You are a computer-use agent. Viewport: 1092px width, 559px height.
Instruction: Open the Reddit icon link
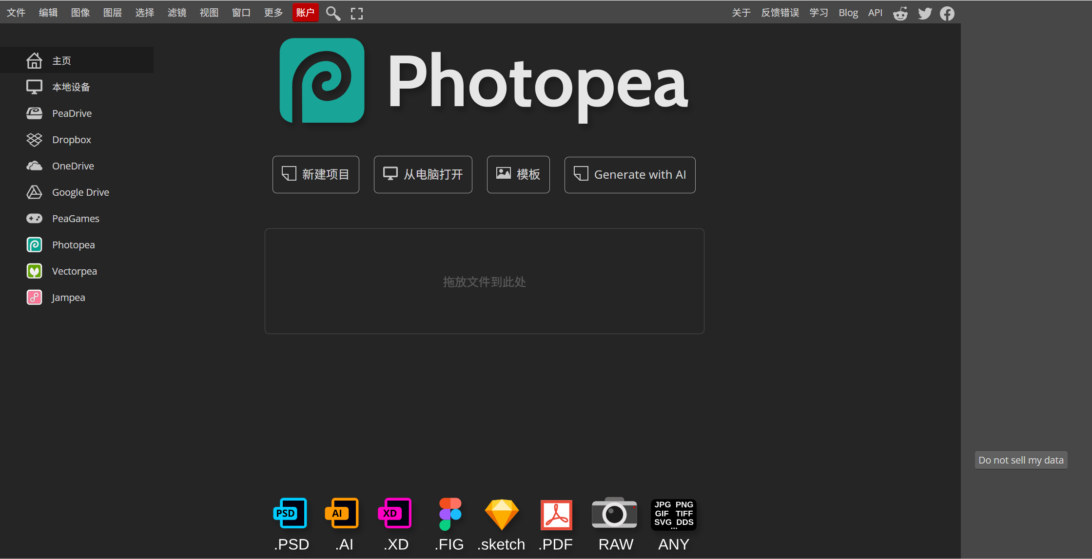tap(900, 13)
